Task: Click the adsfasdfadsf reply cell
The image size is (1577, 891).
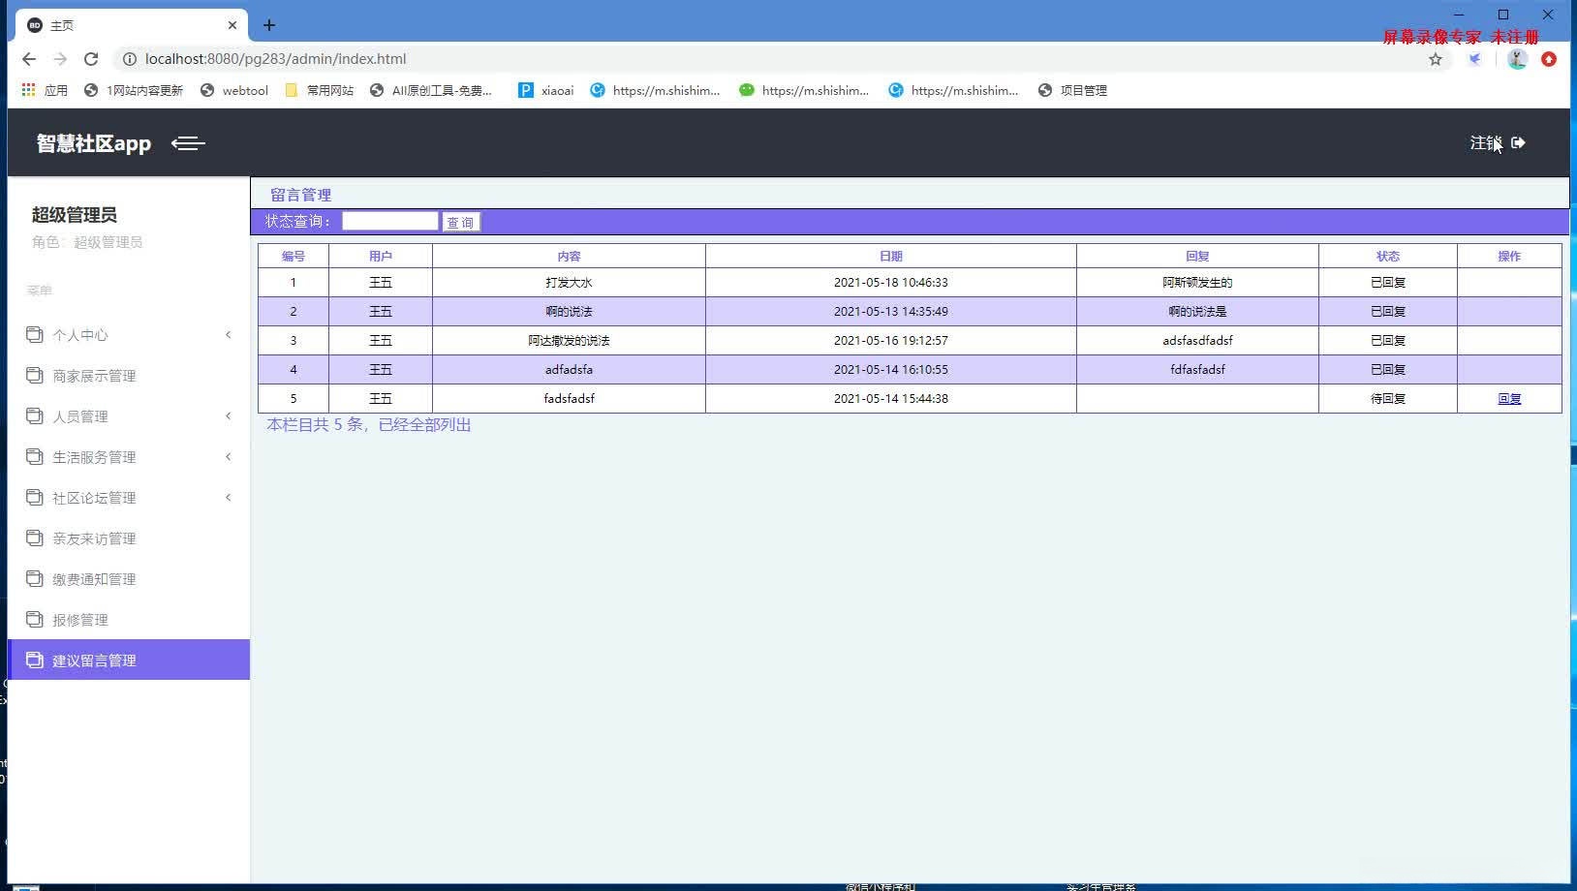Action: pyautogui.click(x=1197, y=340)
